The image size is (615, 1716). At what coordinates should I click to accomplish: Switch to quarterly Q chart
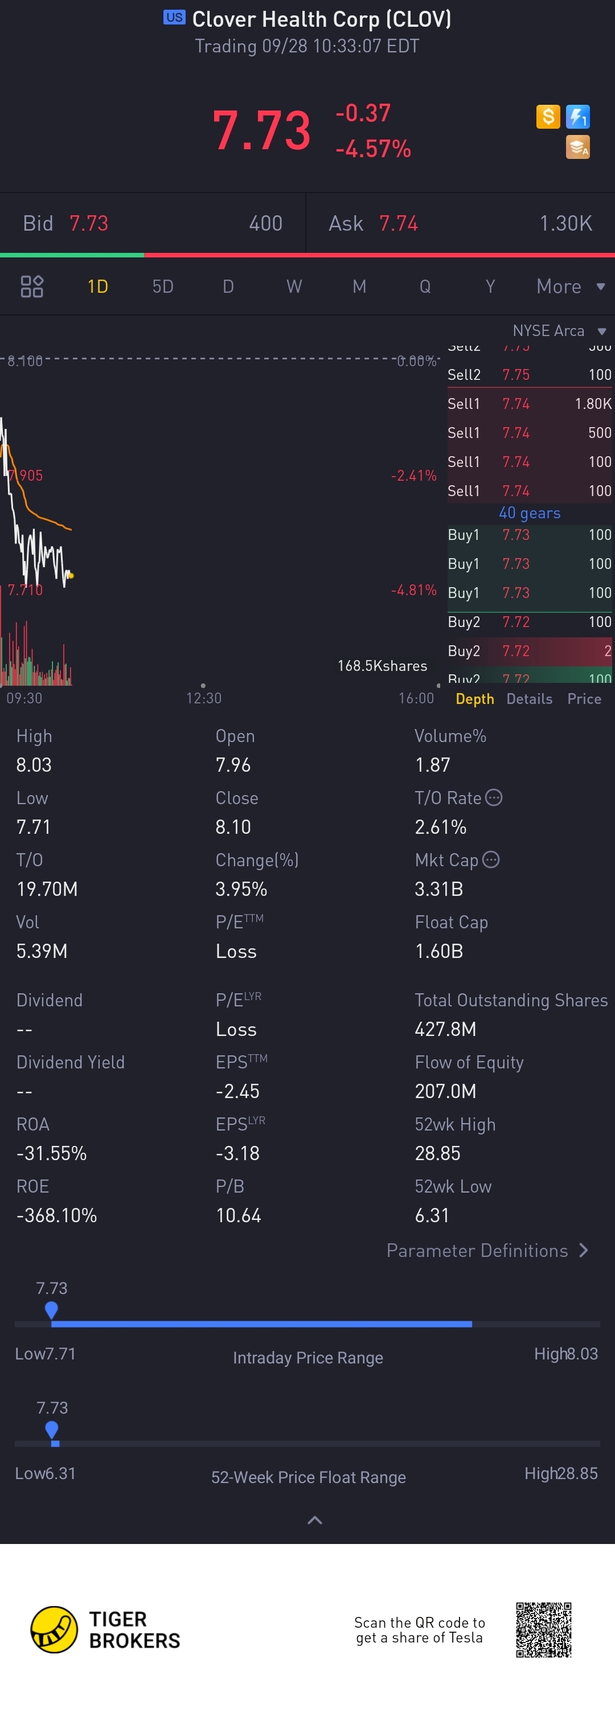[x=425, y=286]
